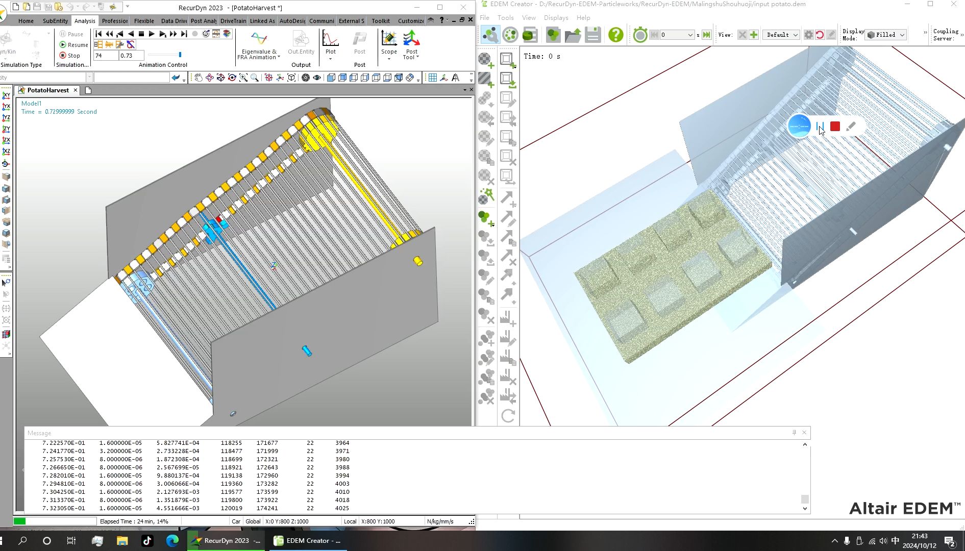Viewport: 965px width, 551px height.
Task: Click the animation time value field
Action: pyautogui.click(x=131, y=55)
